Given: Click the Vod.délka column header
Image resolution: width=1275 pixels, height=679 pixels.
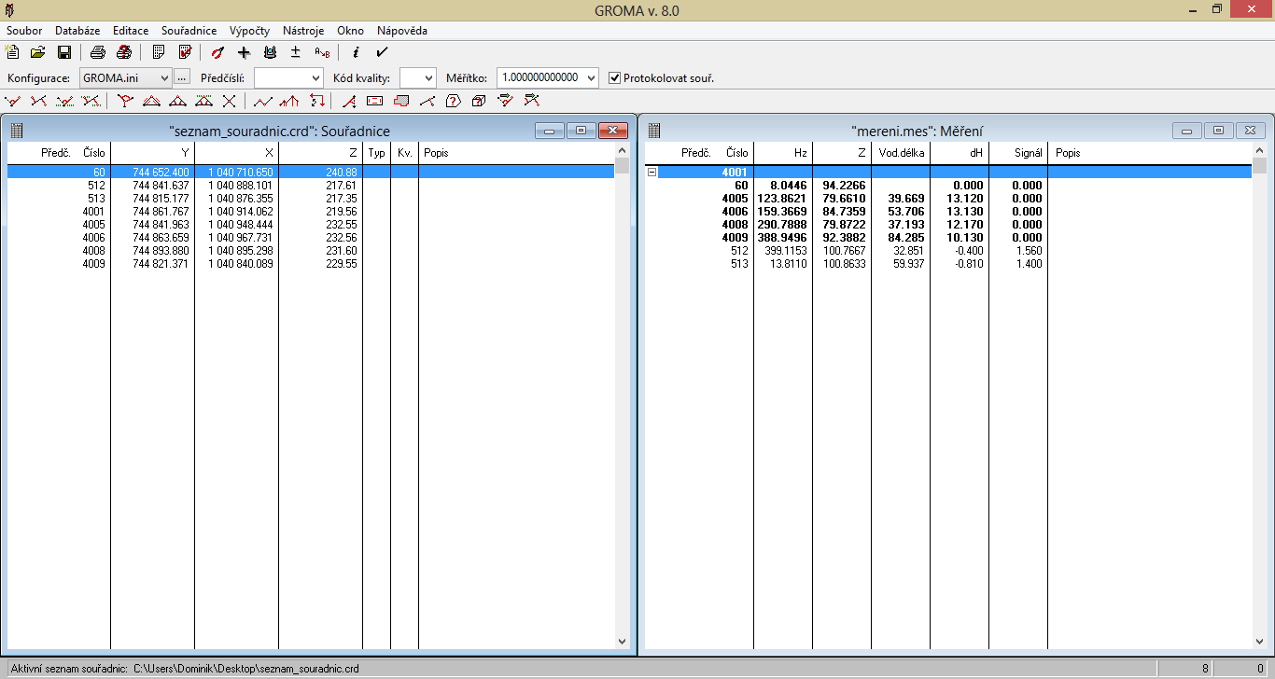Looking at the screenshot, I should (x=901, y=153).
